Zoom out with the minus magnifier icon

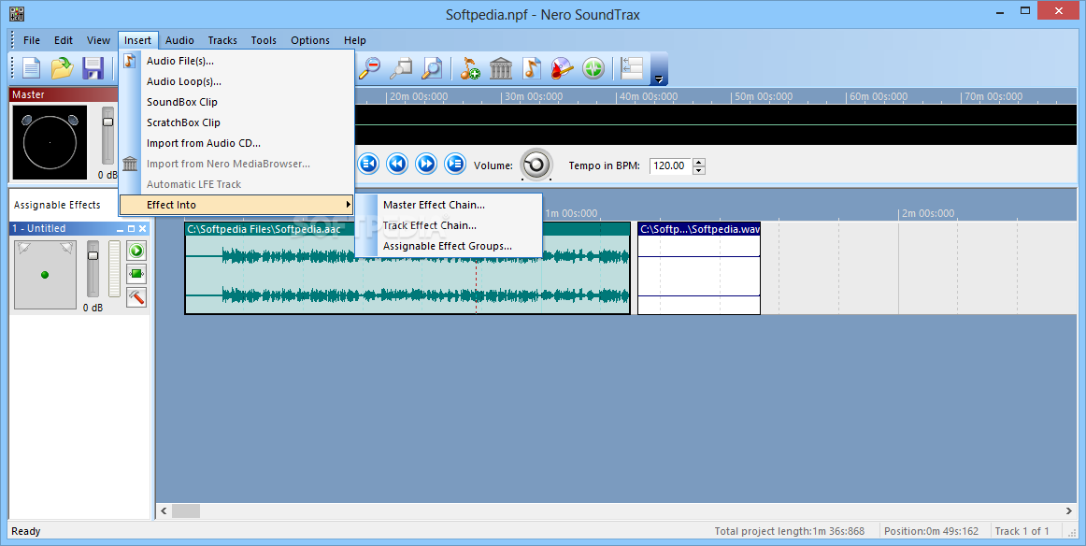[x=370, y=68]
